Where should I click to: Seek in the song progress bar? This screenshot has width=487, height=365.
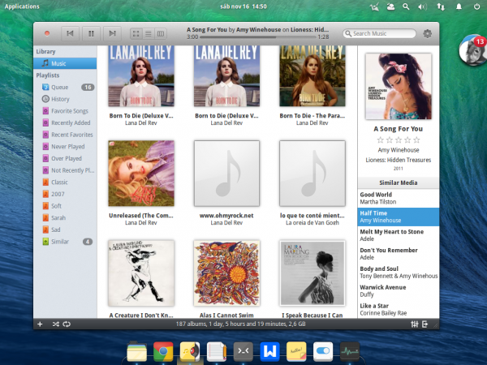(x=257, y=37)
